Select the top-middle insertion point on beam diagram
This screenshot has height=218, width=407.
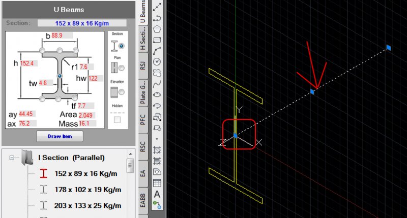coord(60,50)
